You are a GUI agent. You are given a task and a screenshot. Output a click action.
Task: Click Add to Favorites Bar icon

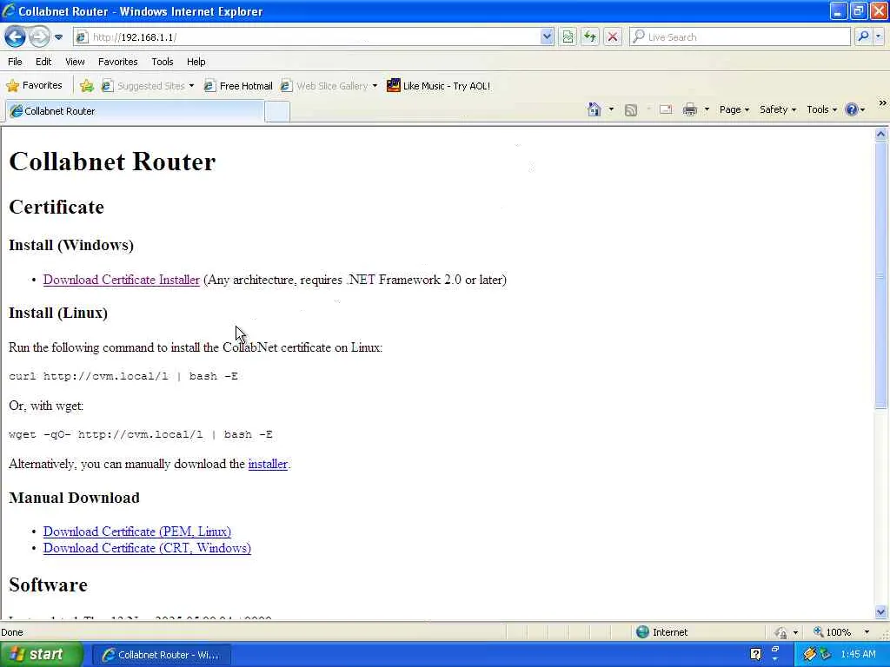point(86,86)
